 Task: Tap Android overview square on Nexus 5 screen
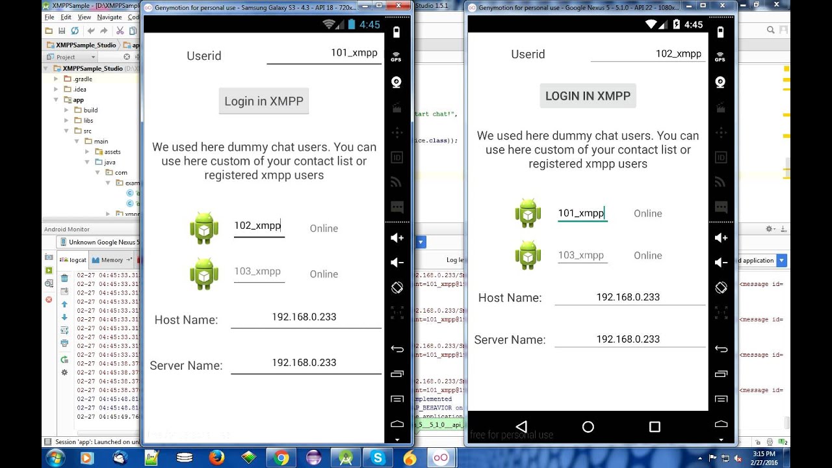point(655,426)
